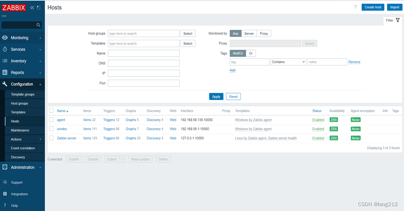Open Host groups in Configuration menu

[x=19, y=103]
